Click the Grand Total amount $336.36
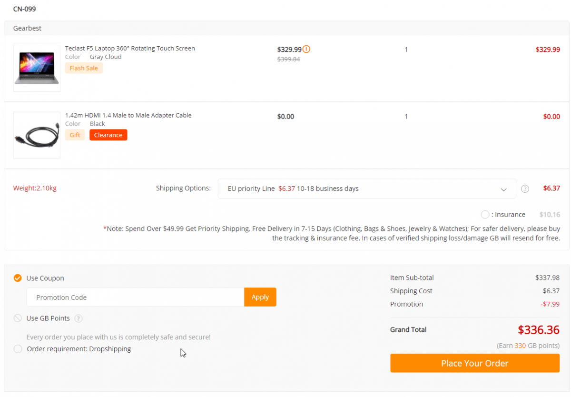Viewport: 571px width, 397px height. point(539,330)
